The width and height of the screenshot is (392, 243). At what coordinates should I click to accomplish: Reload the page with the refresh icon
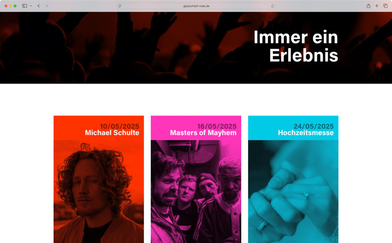[273, 6]
